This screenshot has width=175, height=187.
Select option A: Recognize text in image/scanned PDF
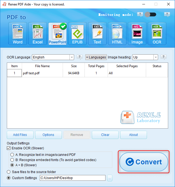pyautogui.click(x=12, y=155)
